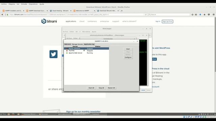216x121 pixels.
Task: Open the Firefox downloads arrow icon
Action: (x=200, y=14)
